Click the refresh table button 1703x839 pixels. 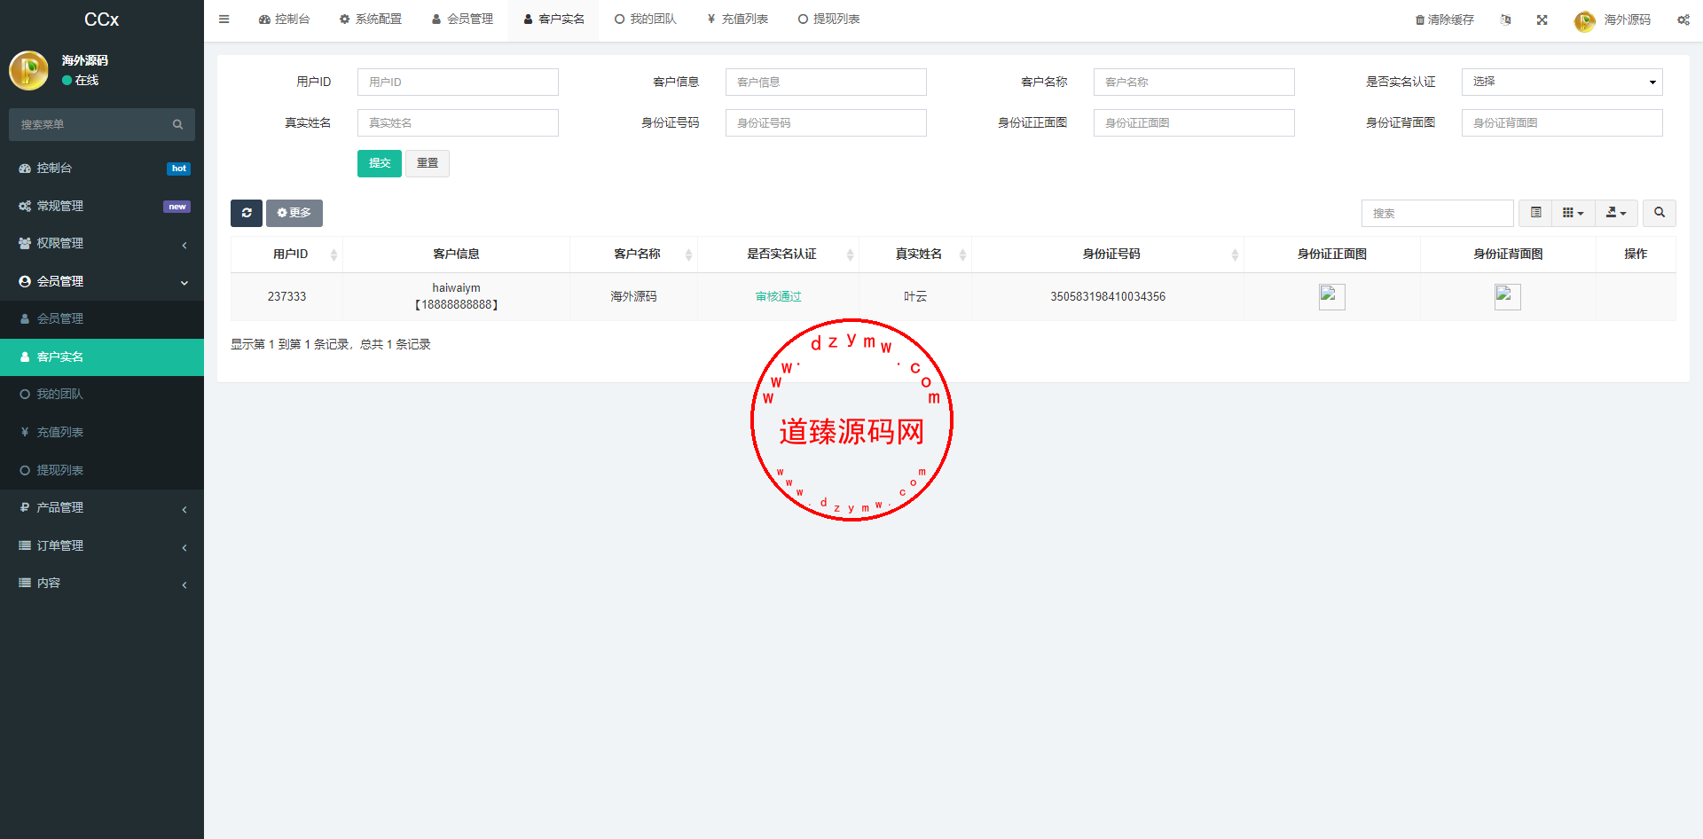247,213
